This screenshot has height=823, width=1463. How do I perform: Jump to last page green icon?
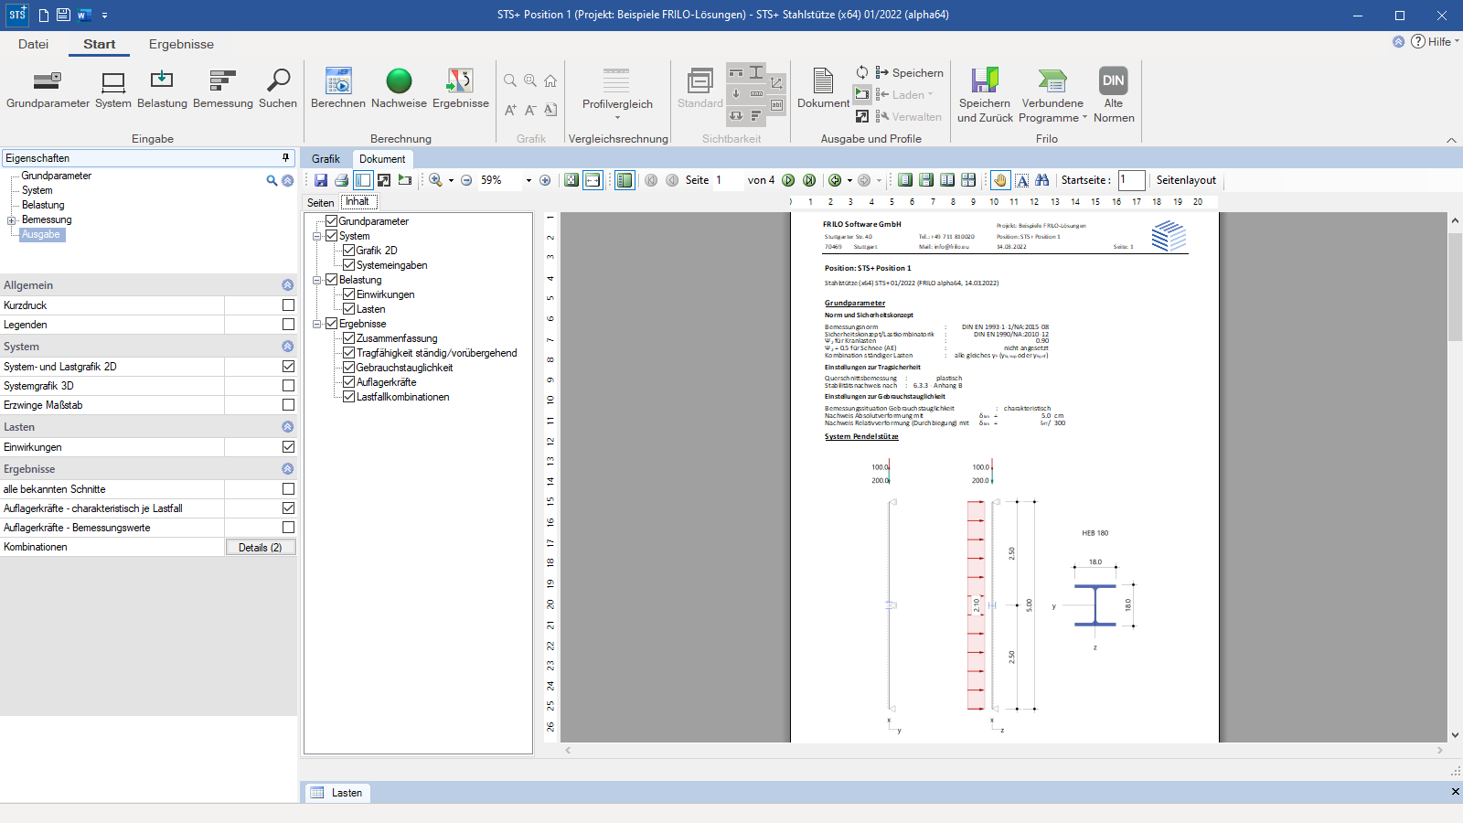809,180
